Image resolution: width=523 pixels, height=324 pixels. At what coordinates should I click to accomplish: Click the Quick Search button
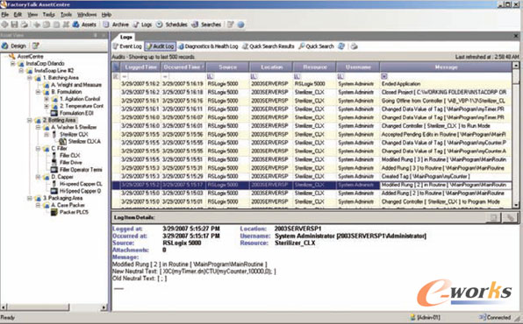click(316, 46)
